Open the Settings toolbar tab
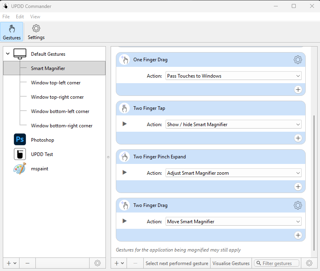This screenshot has height=271, width=320. pyautogui.click(x=36, y=32)
